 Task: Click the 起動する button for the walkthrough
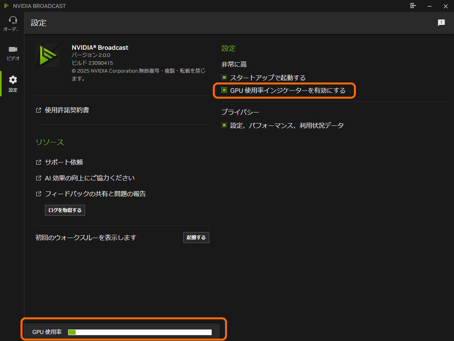click(x=196, y=237)
